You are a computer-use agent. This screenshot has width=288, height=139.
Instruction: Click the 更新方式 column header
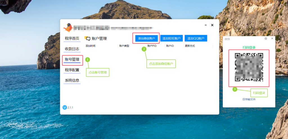coord(190,46)
